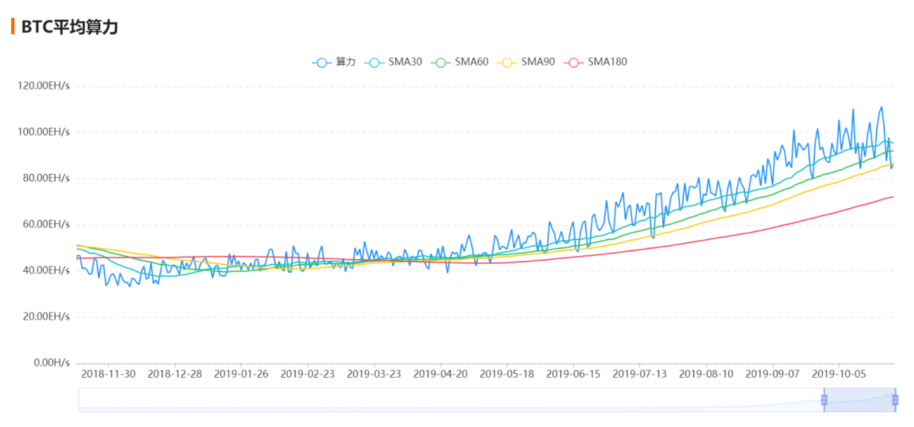Toggle the 算力 series legend marker
Image resolution: width=914 pixels, height=427 pixels.
[x=322, y=62]
